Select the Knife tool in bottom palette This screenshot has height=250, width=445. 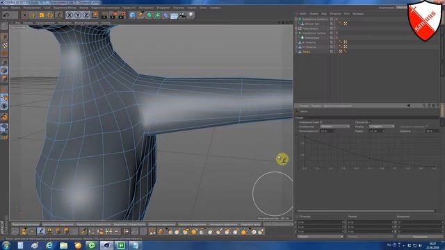click(x=83, y=231)
